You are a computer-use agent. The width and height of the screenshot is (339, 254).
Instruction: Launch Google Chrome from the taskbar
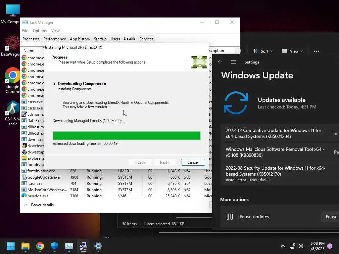pyautogui.click(x=40, y=246)
